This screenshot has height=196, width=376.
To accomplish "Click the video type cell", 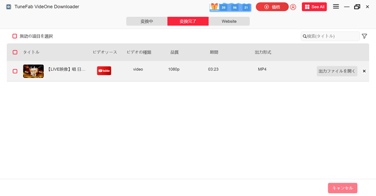I will [138, 70].
